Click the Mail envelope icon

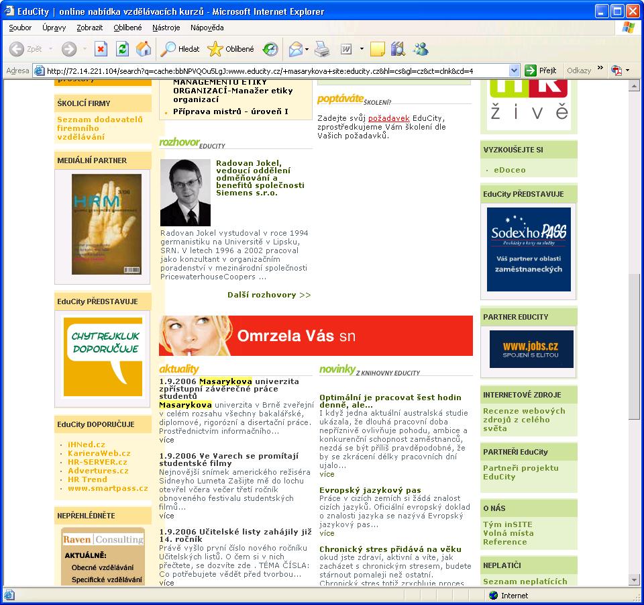[x=295, y=49]
